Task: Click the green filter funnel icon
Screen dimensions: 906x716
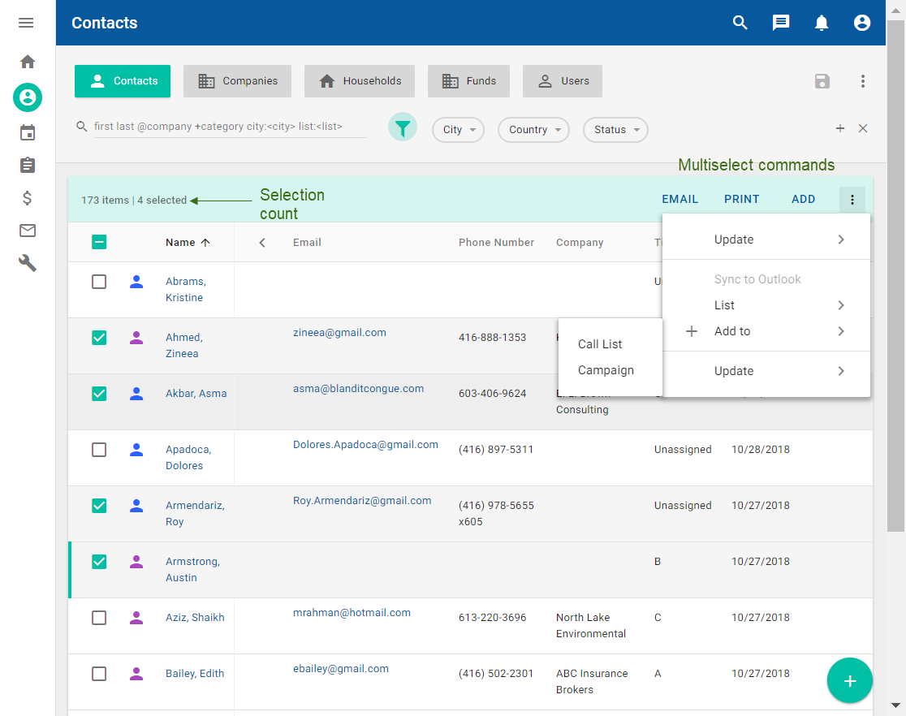Action: (x=402, y=127)
